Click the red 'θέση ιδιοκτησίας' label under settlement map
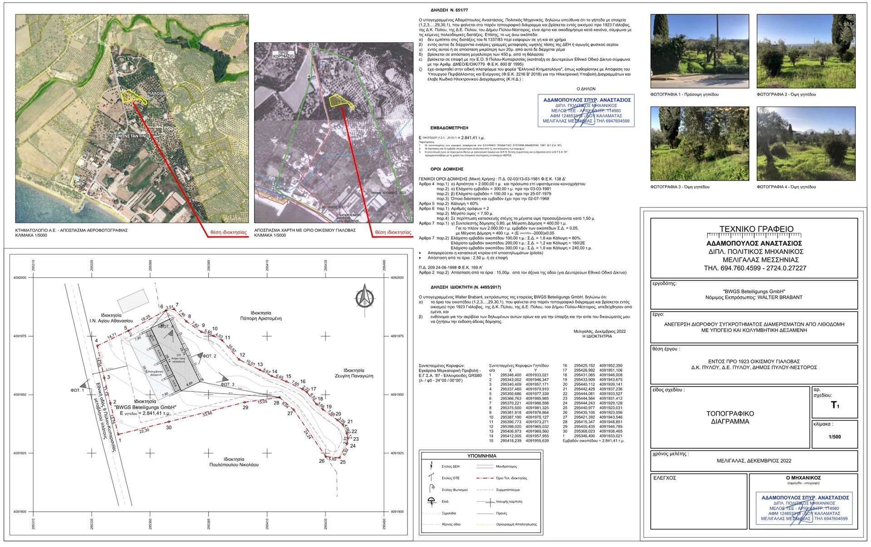Screen dimensions: 871x547 click(393, 232)
